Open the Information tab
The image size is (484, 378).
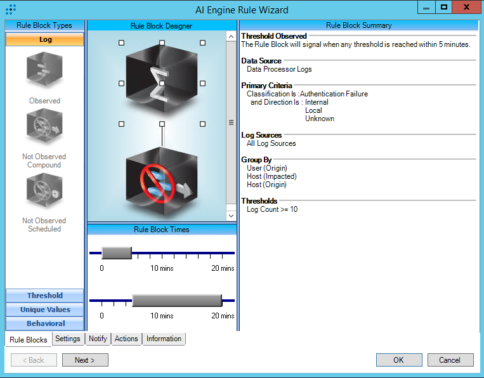[164, 339]
